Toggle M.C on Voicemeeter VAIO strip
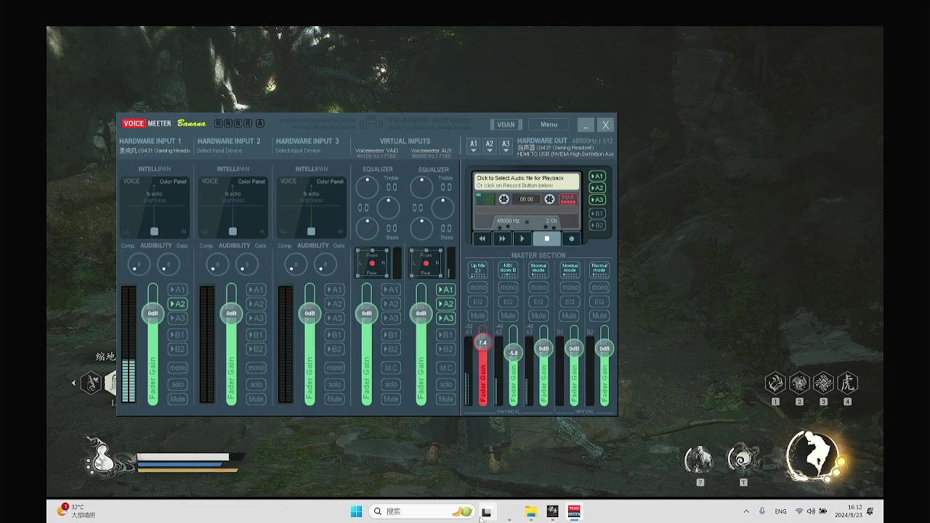930x523 pixels. click(x=391, y=368)
